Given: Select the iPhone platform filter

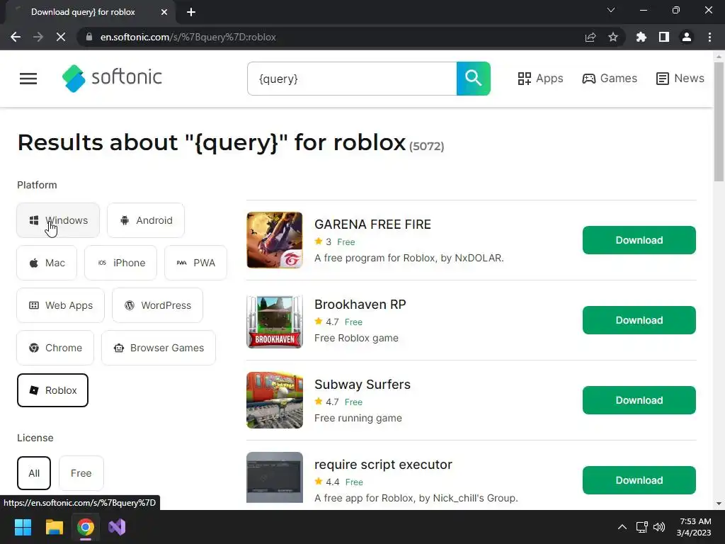Looking at the screenshot, I should [120, 263].
